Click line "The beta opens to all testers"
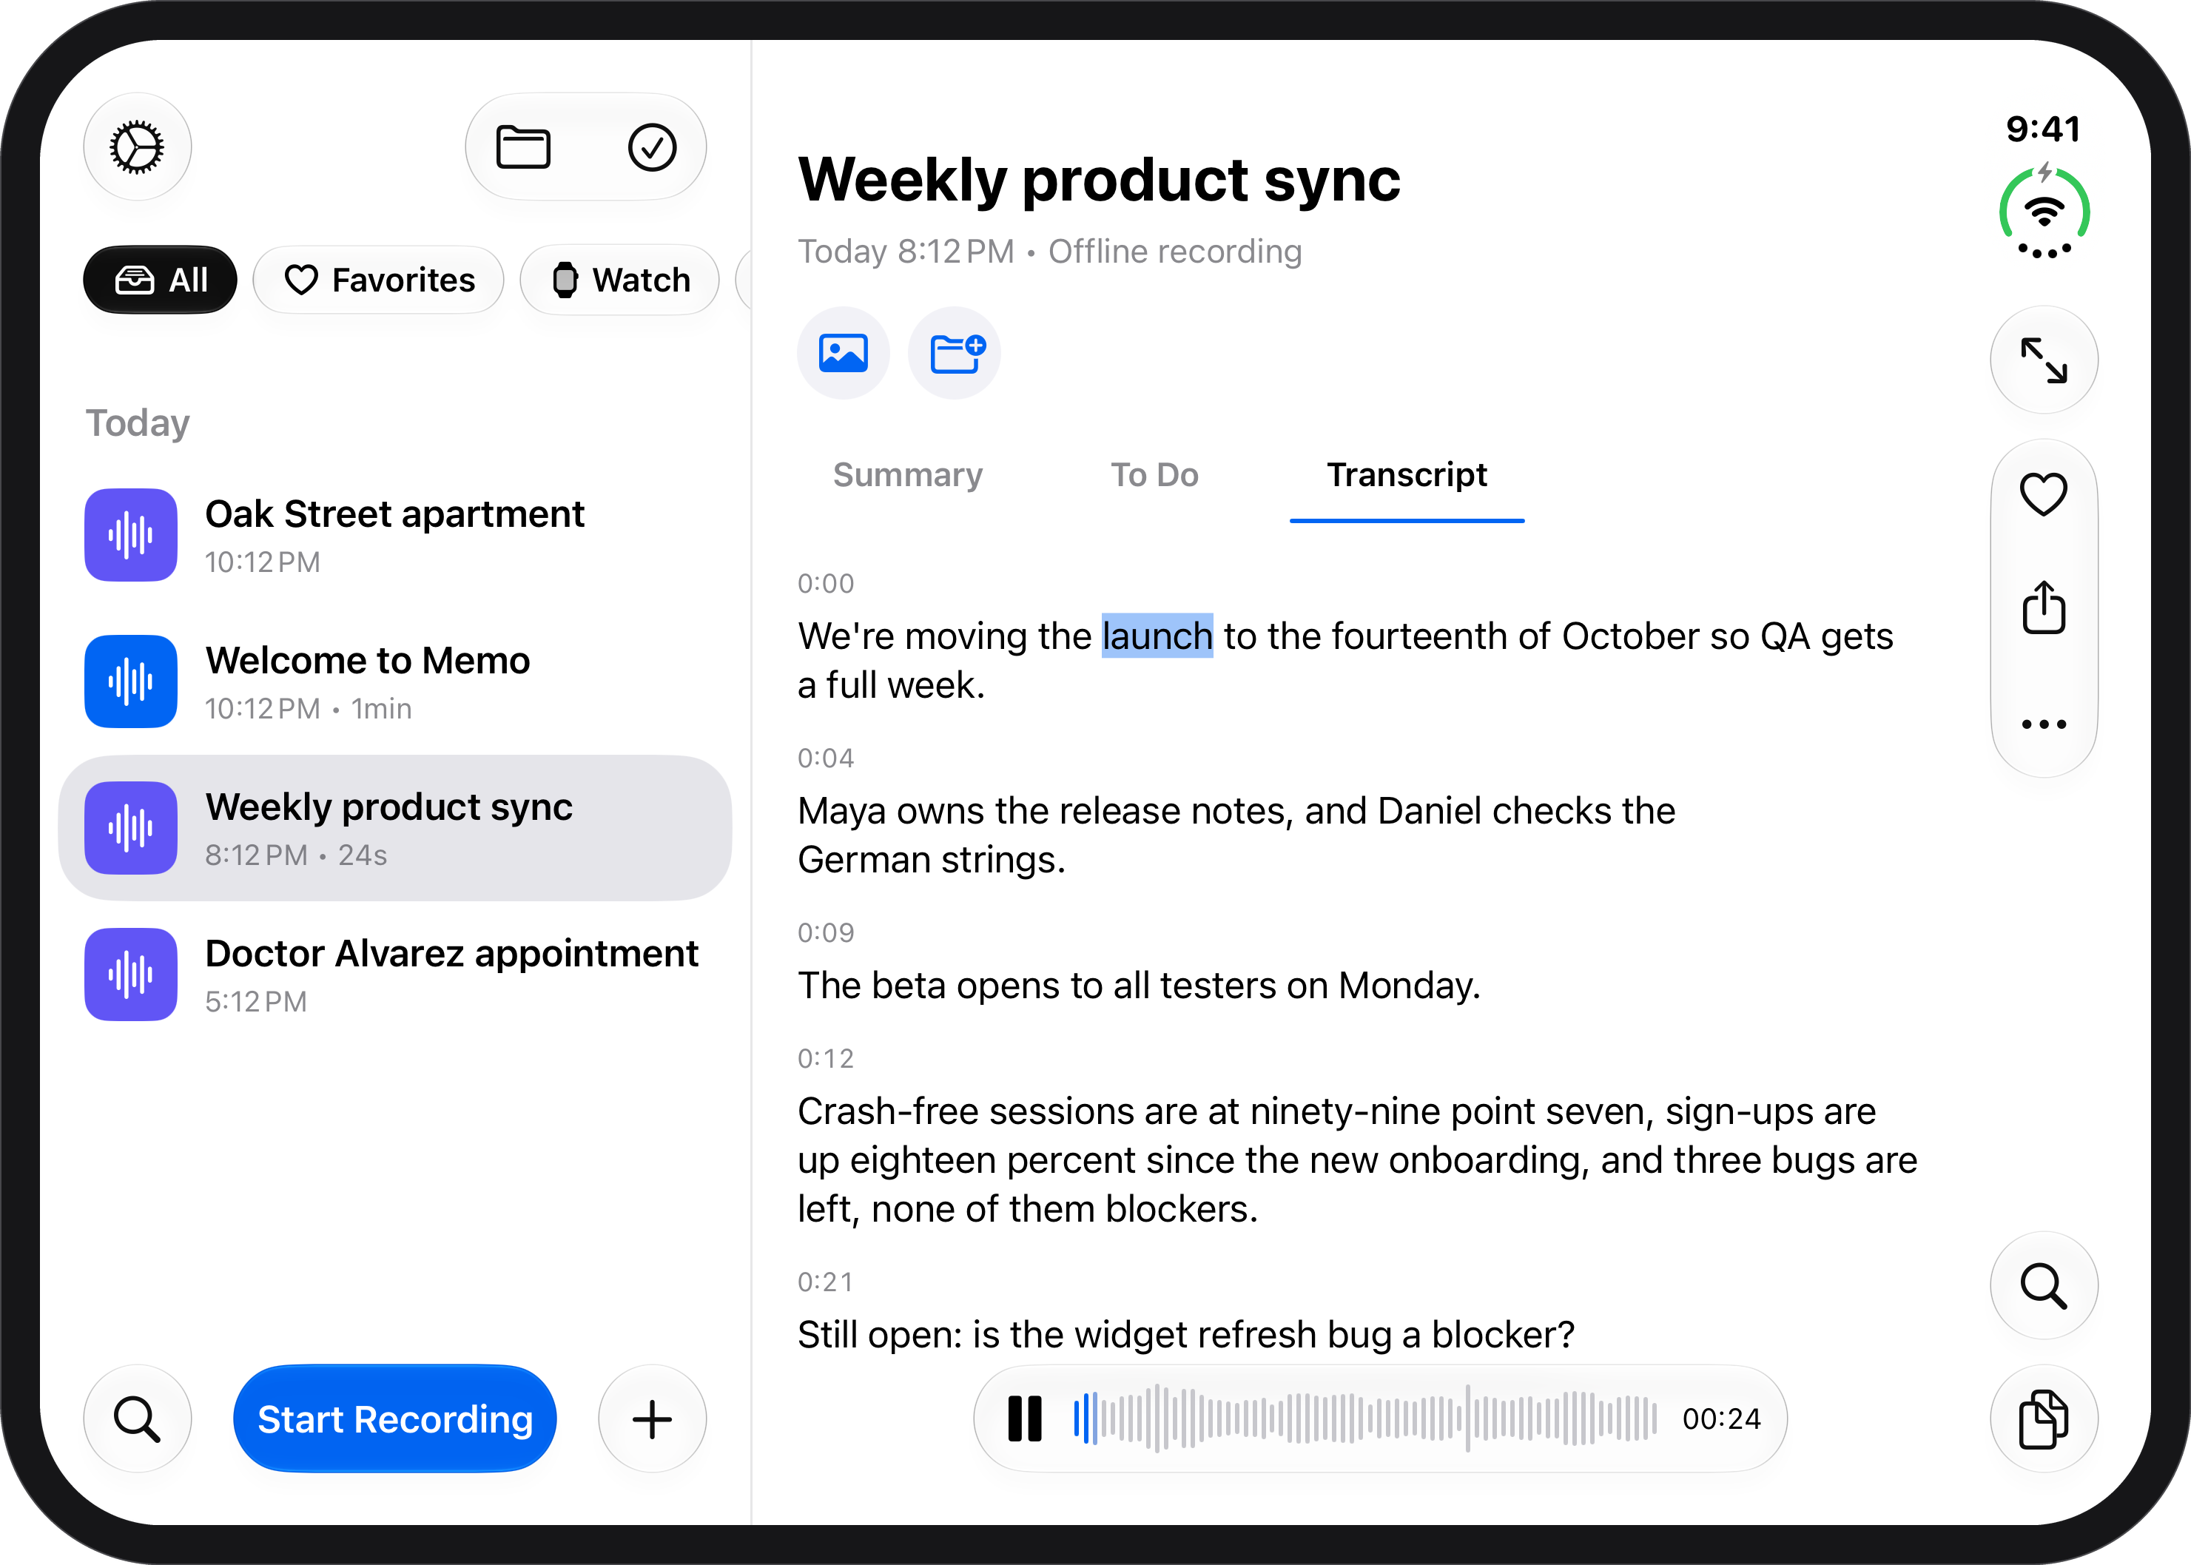 [1139, 986]
